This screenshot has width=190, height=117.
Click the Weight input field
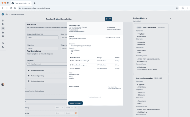click(x=64, y=48)
